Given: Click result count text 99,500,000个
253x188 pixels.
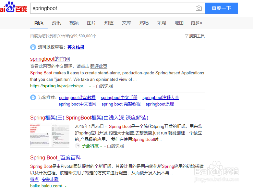Looking at the screenshot, I should (x=85, y=36).
